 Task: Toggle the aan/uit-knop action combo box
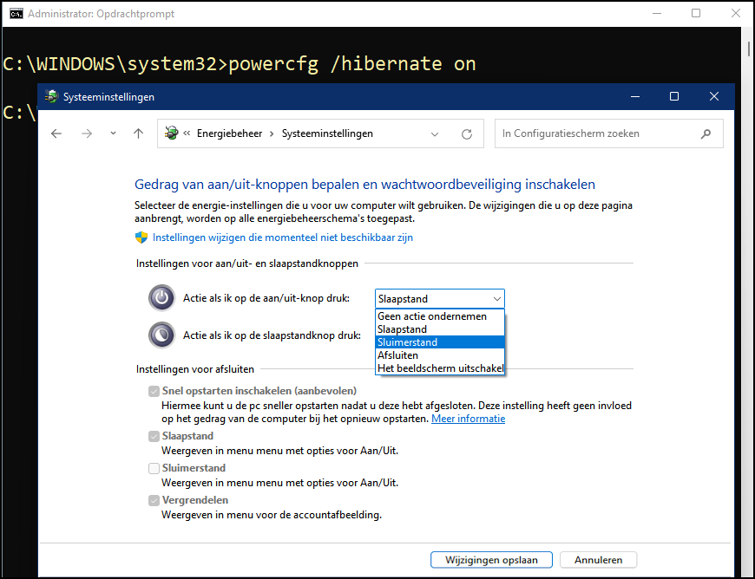(x=440, y=299)
